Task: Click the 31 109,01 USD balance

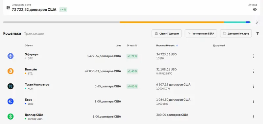Action: [166, 69]
